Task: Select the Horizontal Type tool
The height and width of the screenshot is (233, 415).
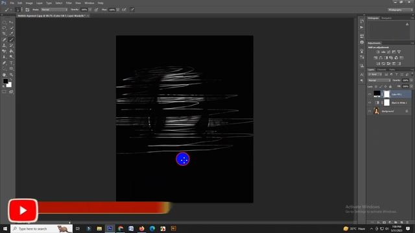Action: tap(11, 63)
